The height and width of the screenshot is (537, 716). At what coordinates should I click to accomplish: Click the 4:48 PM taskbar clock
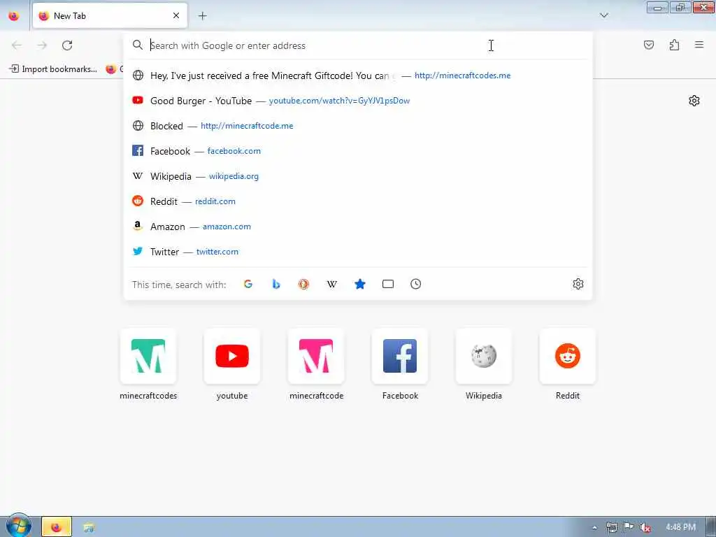(x=680, y=527)
